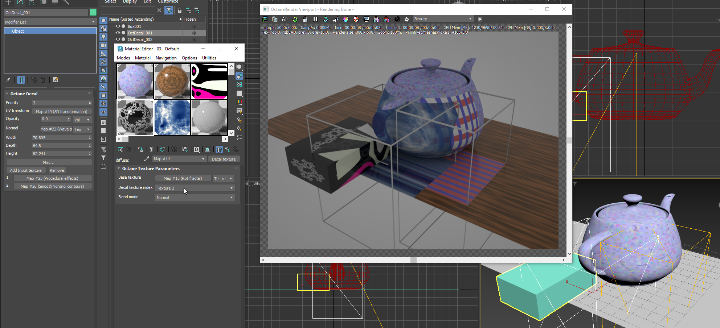Image resolution: width=720 pixels, height=328 pixels.
Task: Click Material ID Channel icon
Action: (x=196, y=149)
